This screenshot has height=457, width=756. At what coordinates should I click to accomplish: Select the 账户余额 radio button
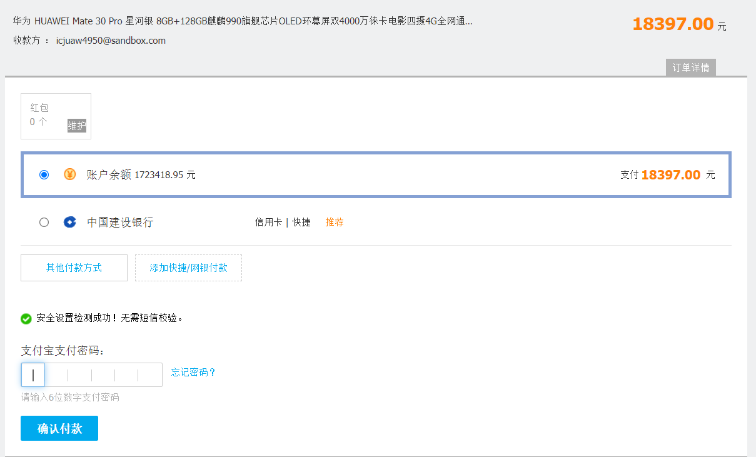[44, 175]
